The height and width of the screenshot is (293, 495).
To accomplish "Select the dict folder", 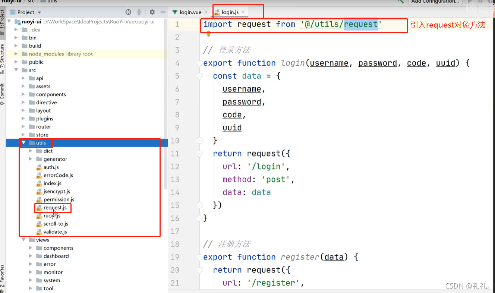I will click(x=48, y=151).
